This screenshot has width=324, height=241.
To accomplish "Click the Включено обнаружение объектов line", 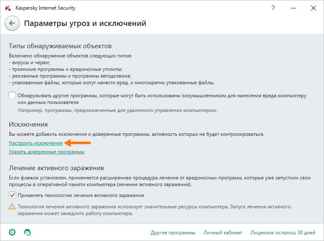I will [x=71, y=56].
